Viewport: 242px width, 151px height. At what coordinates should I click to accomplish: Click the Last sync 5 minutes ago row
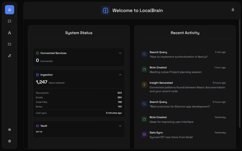tap(79, 113)
